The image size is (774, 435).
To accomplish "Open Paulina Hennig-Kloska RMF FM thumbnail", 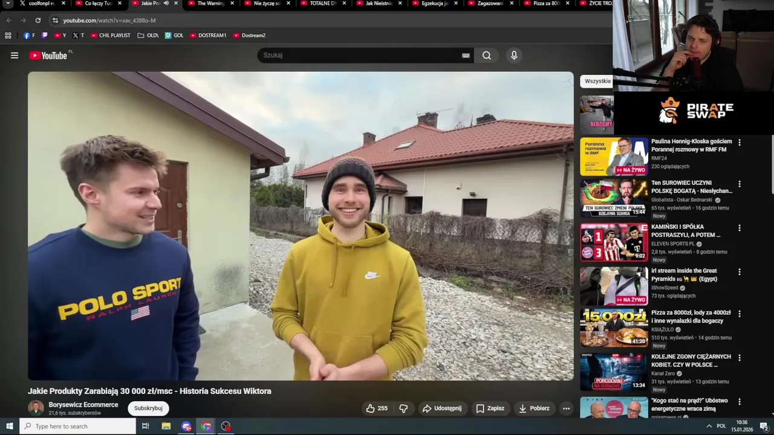I will click(x=614, y=156).
